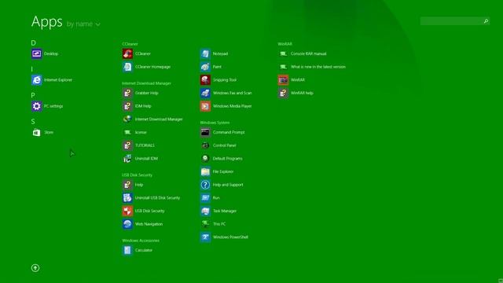Open WinRAR help icon

(283, 93)
